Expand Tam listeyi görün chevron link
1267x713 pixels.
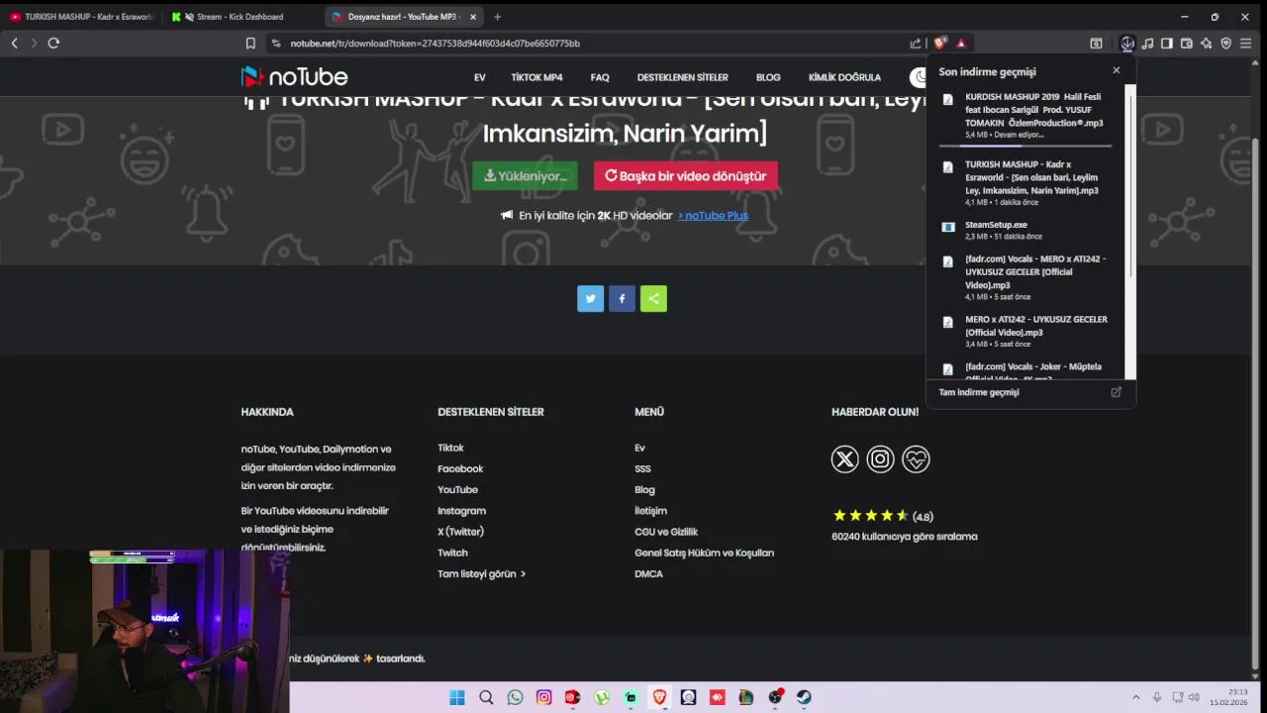[x=481, y=573]
